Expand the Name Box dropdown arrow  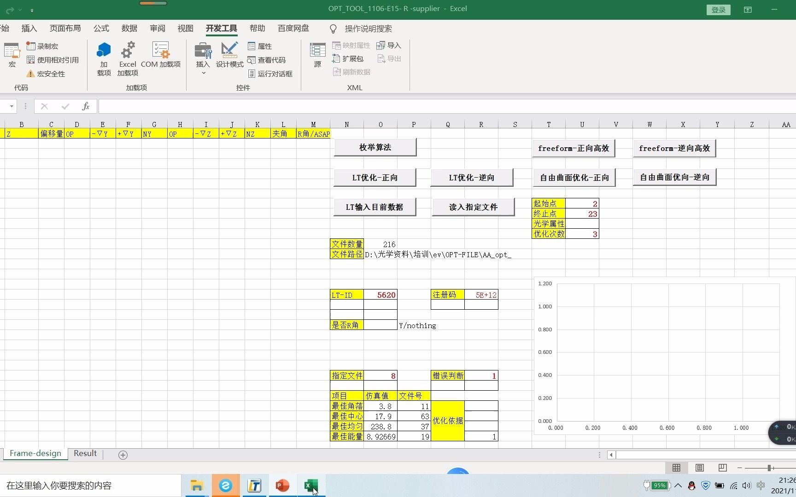tap(12, 106)
